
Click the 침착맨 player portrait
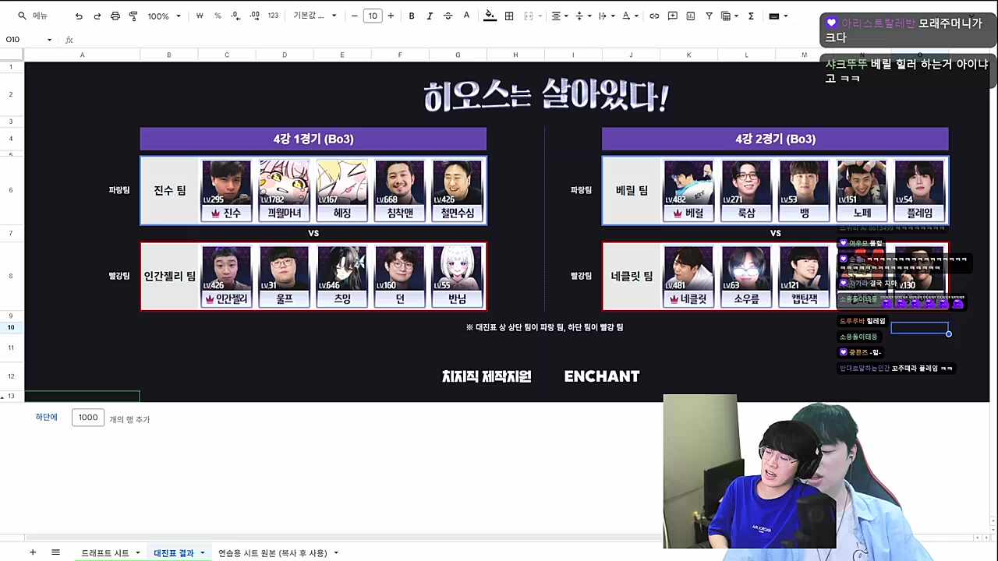click(x=400, y=190)
